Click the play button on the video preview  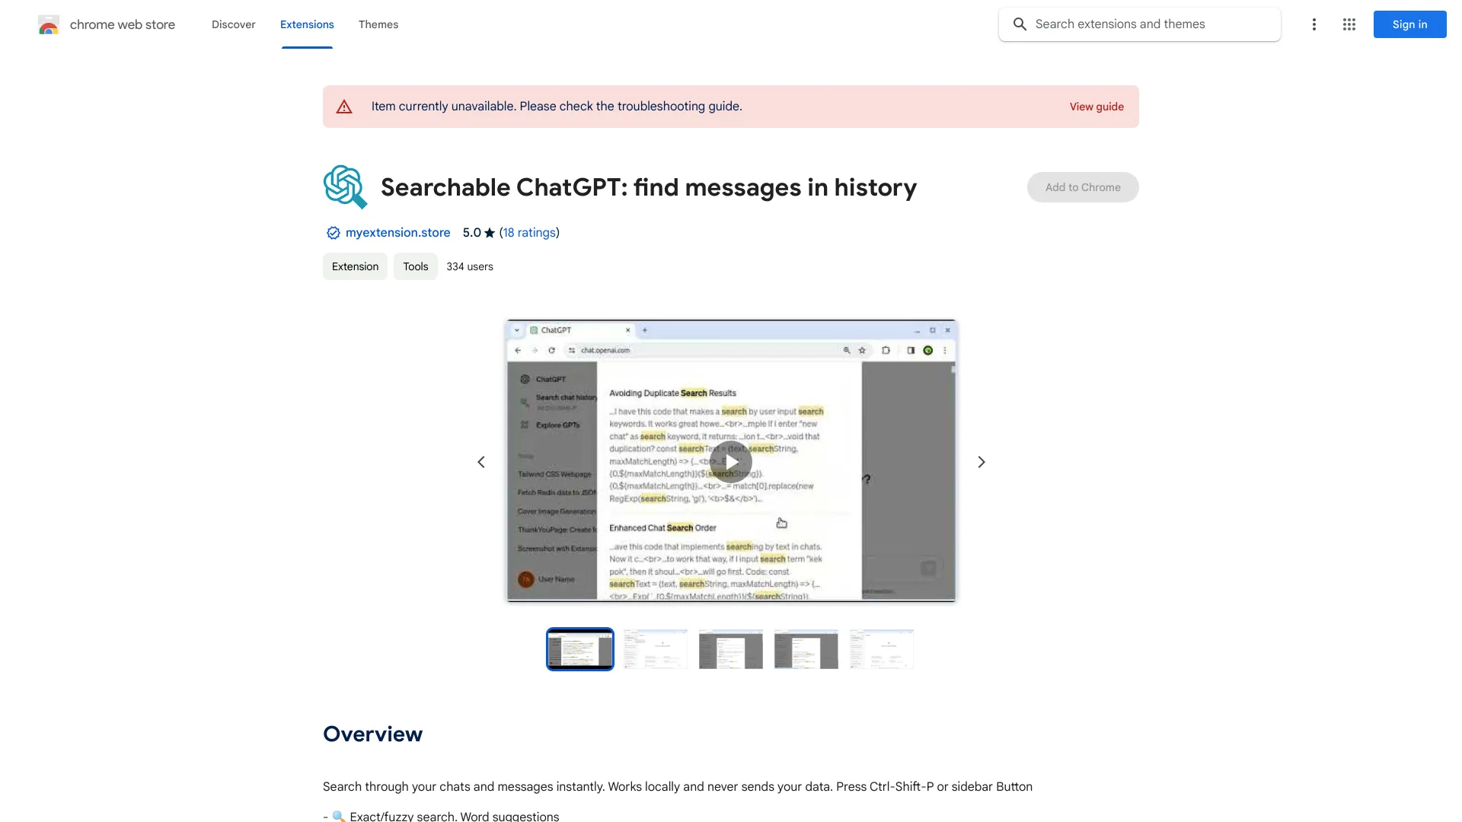pyautogui.click(x=731, y=462)
